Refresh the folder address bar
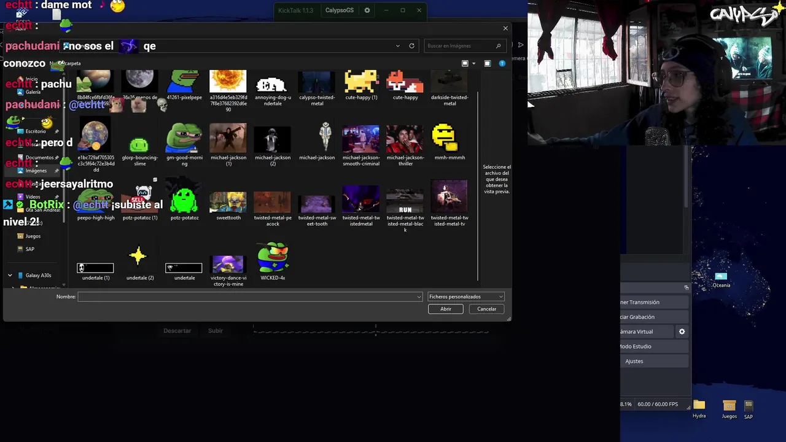 pos(411,46)
